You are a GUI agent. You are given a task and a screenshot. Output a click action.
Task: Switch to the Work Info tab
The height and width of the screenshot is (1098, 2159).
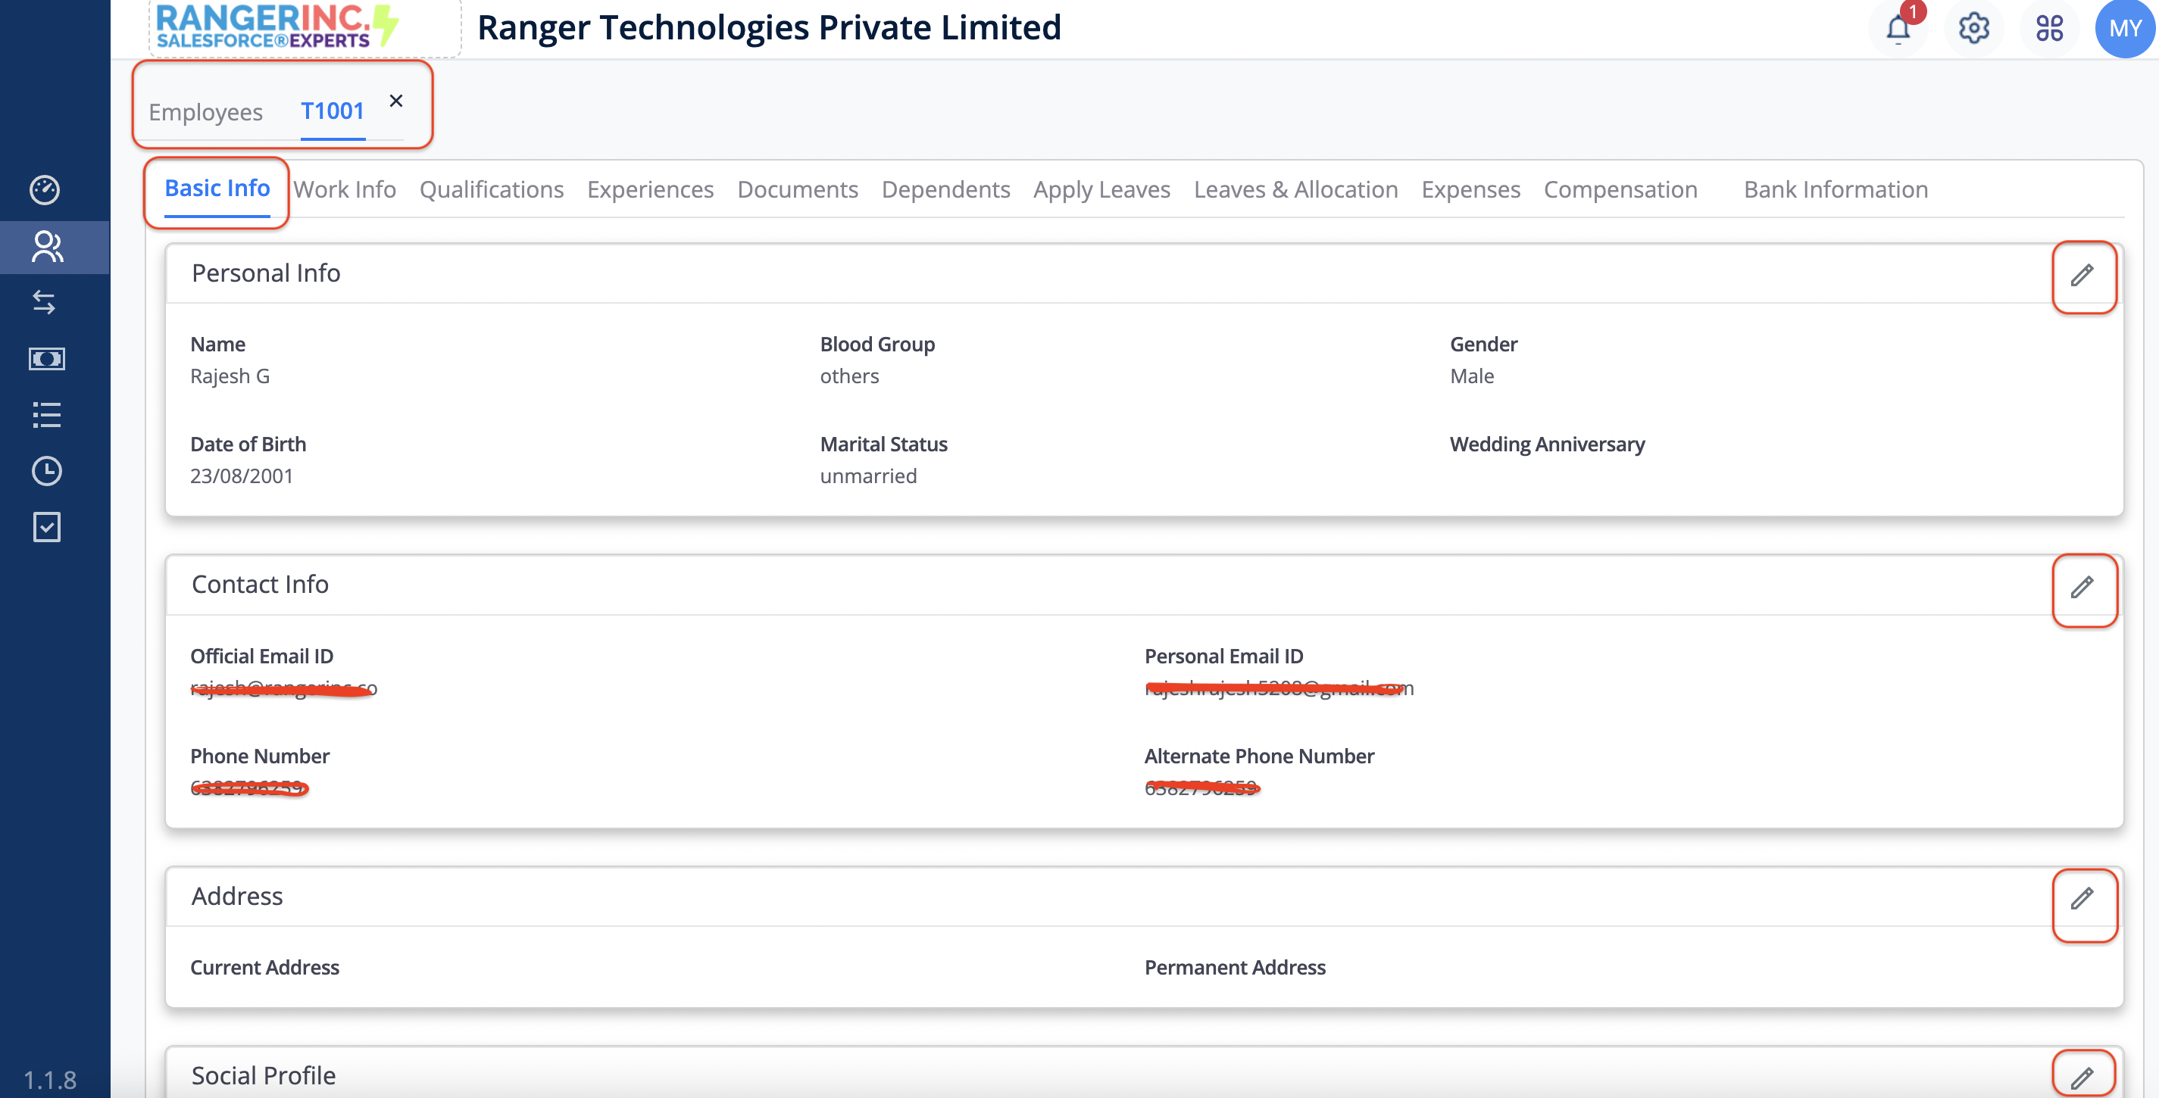[345, 190]
